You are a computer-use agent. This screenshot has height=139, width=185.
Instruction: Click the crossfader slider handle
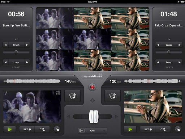94,117
